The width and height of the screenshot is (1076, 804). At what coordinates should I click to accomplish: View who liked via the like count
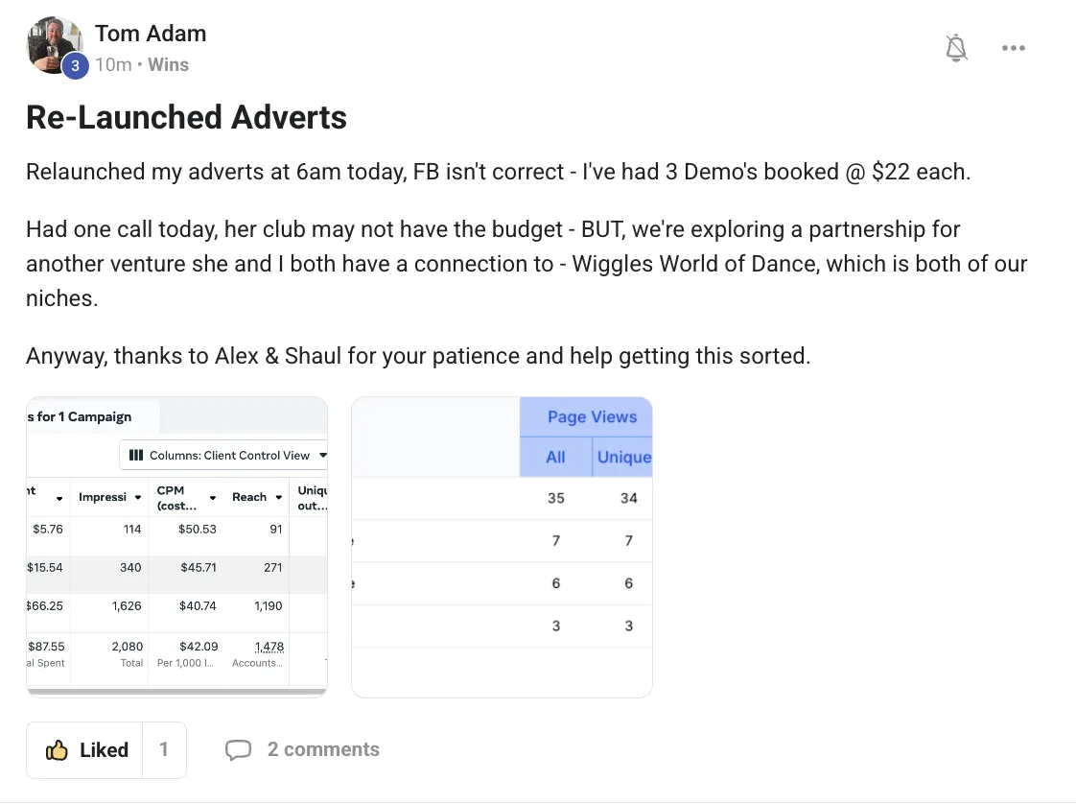click(x=164, y=750)
